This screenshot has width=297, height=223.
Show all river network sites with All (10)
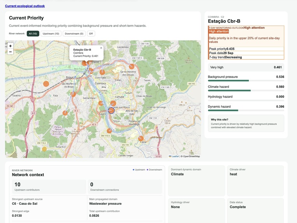point(33,33)
